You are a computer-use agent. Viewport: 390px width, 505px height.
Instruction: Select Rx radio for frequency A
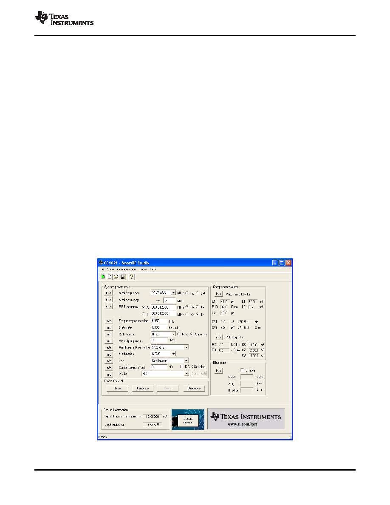click(x=187, y=307)
